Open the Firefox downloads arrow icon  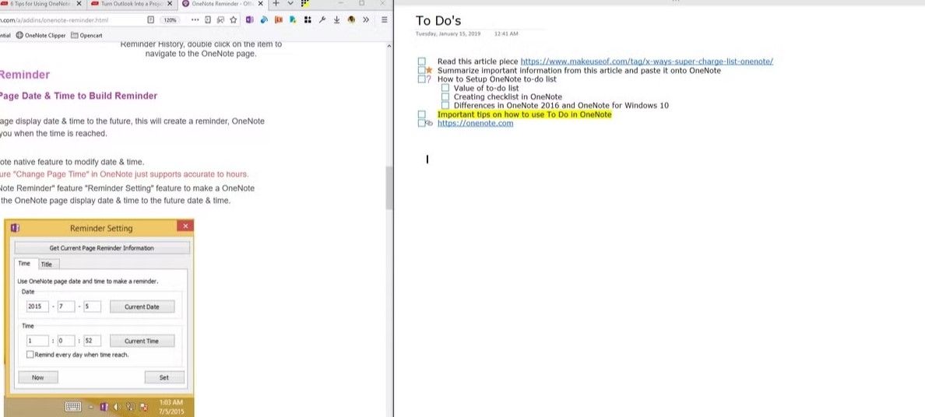[337, 19]
